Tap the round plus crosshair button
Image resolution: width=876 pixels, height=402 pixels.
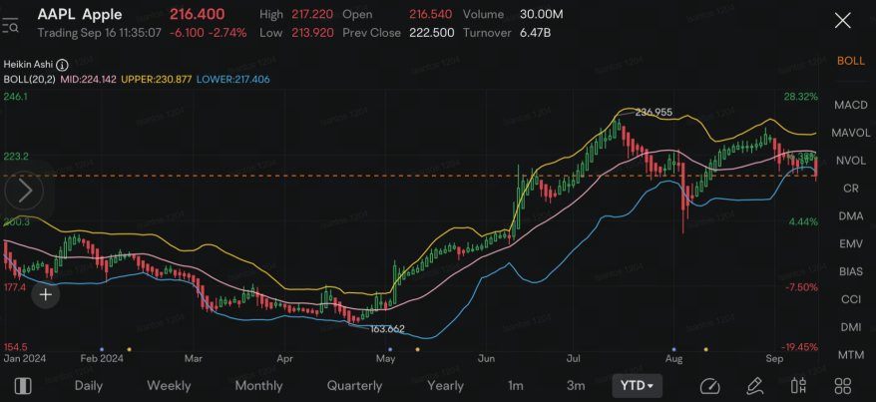point(45,294)
